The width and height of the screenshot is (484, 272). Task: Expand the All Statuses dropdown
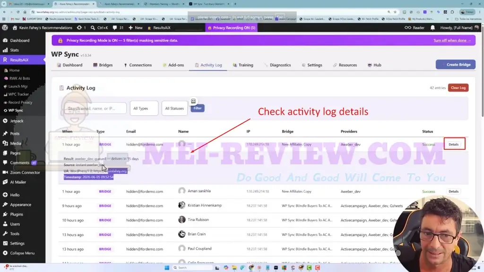click(x=174, y=108)
